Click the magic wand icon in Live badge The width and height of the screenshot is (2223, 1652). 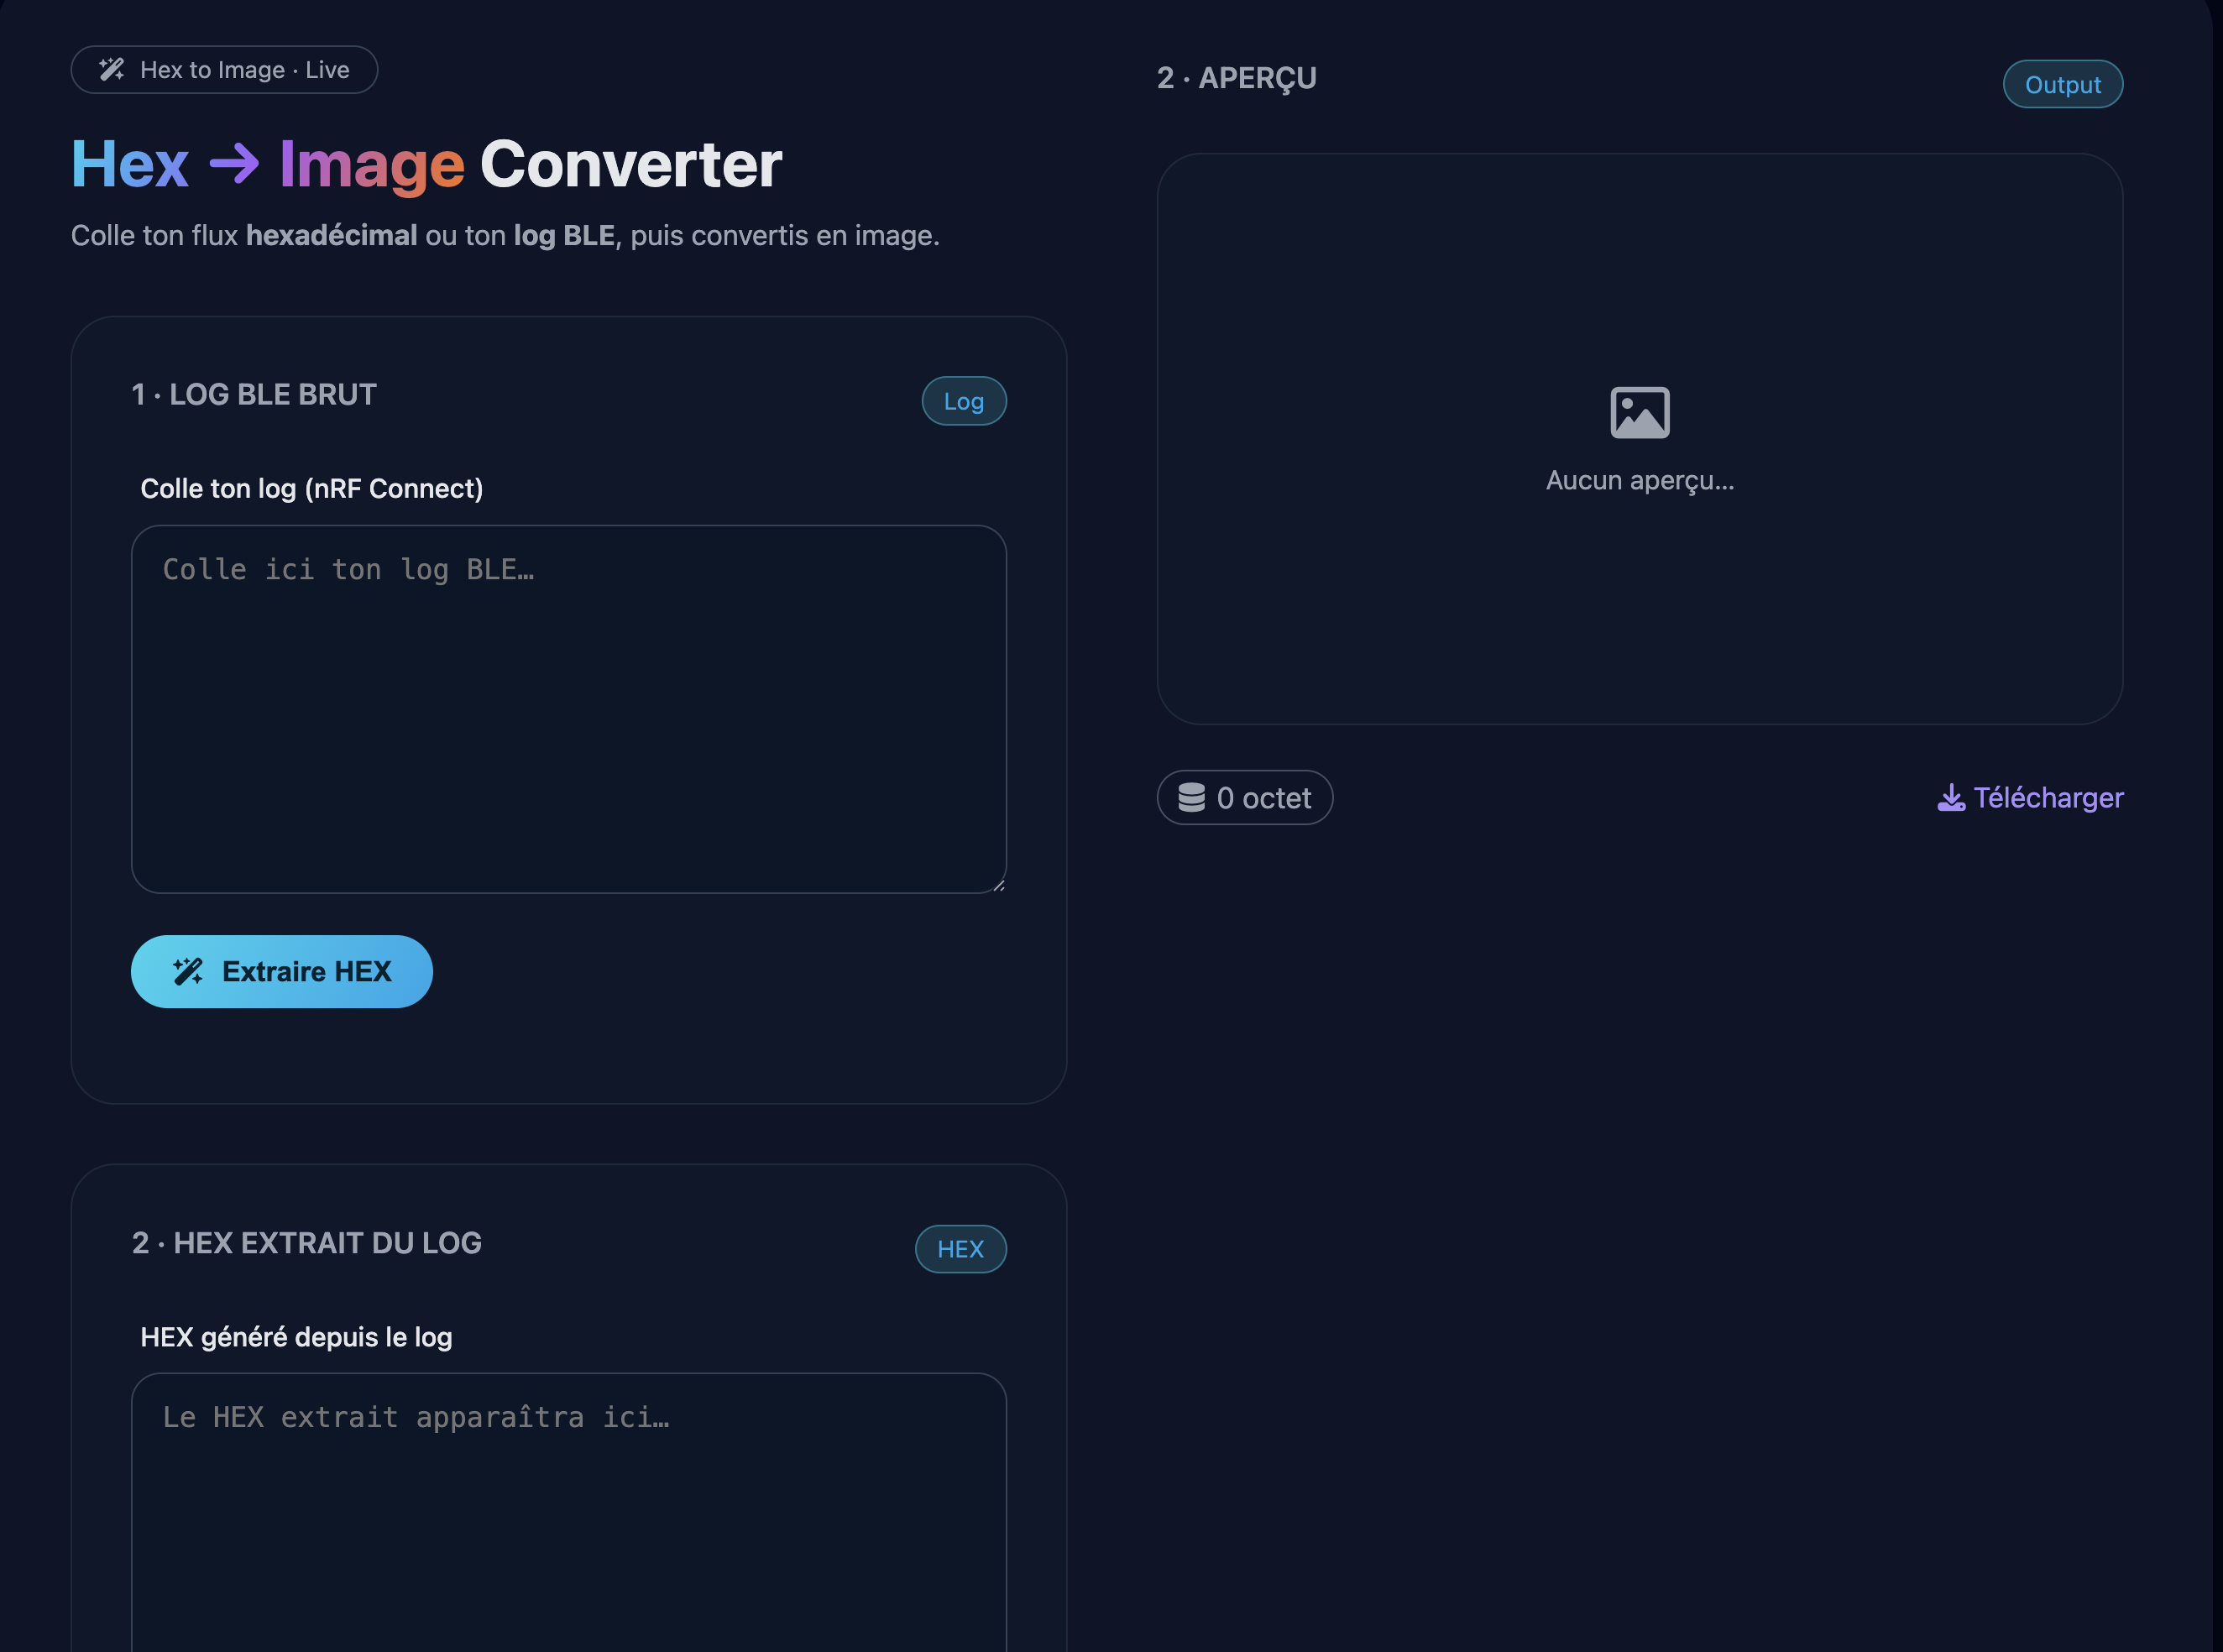tap(111, 70)
